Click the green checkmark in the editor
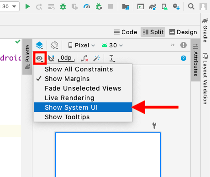Image resolution: width=210 pixels, height=177 pixels. (18, 42)
